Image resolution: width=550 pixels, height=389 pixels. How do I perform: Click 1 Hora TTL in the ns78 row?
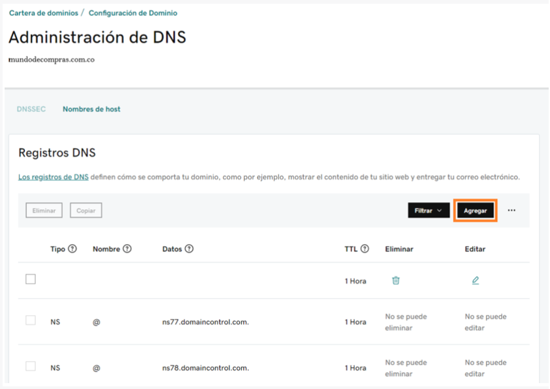point(355,368)
